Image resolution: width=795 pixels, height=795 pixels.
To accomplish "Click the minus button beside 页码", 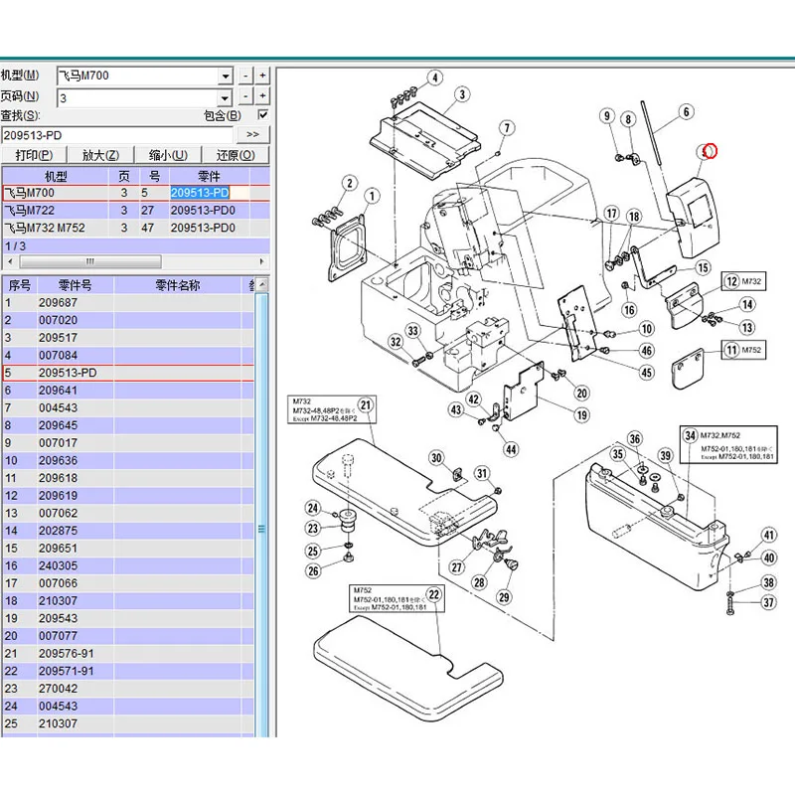I will click(x=245, y=96).
